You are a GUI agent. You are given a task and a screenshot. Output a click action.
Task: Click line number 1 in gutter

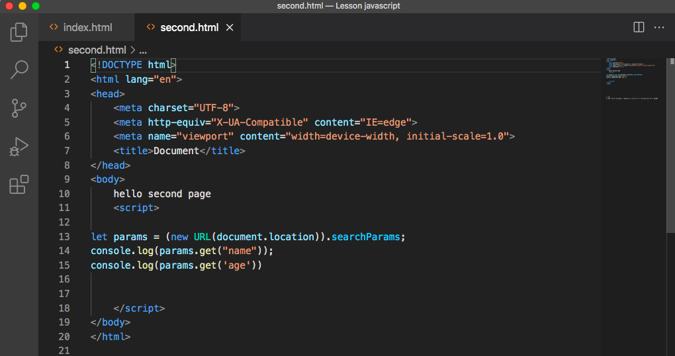(x=67, y=65)
